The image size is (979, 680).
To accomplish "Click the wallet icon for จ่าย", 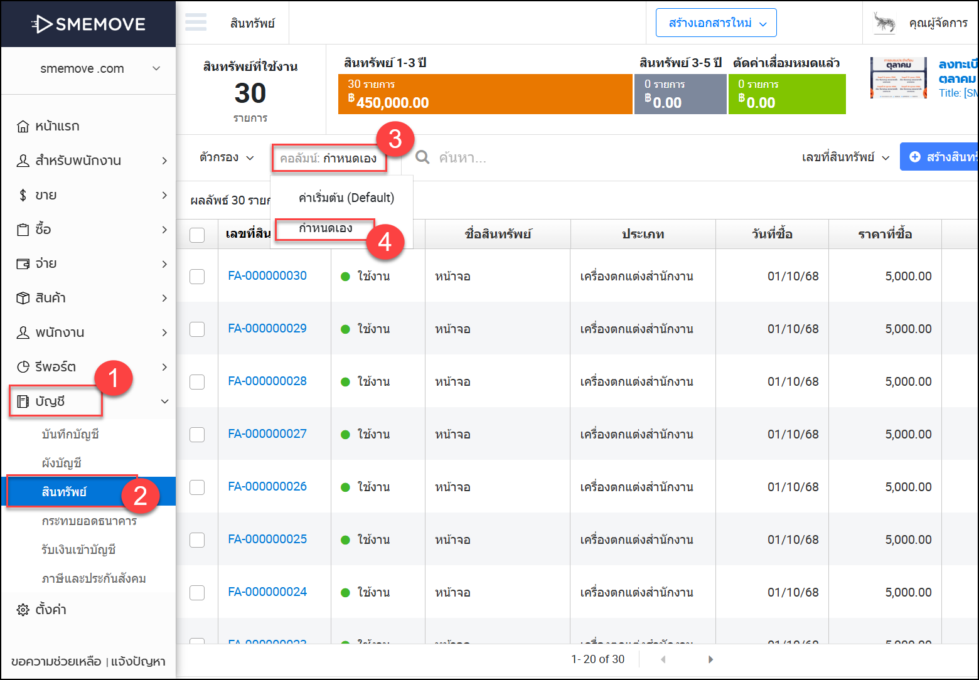I will point(23,264).
